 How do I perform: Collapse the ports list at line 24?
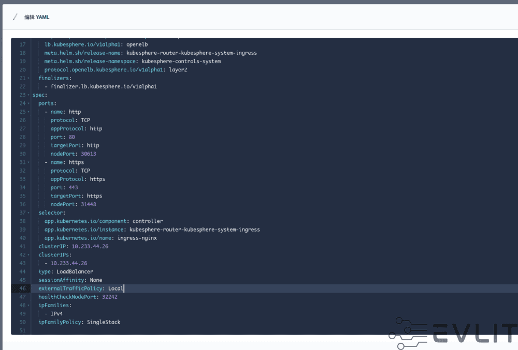tap(28, 103)
